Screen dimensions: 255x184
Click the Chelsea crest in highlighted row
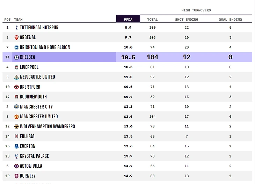pos(16,57)
